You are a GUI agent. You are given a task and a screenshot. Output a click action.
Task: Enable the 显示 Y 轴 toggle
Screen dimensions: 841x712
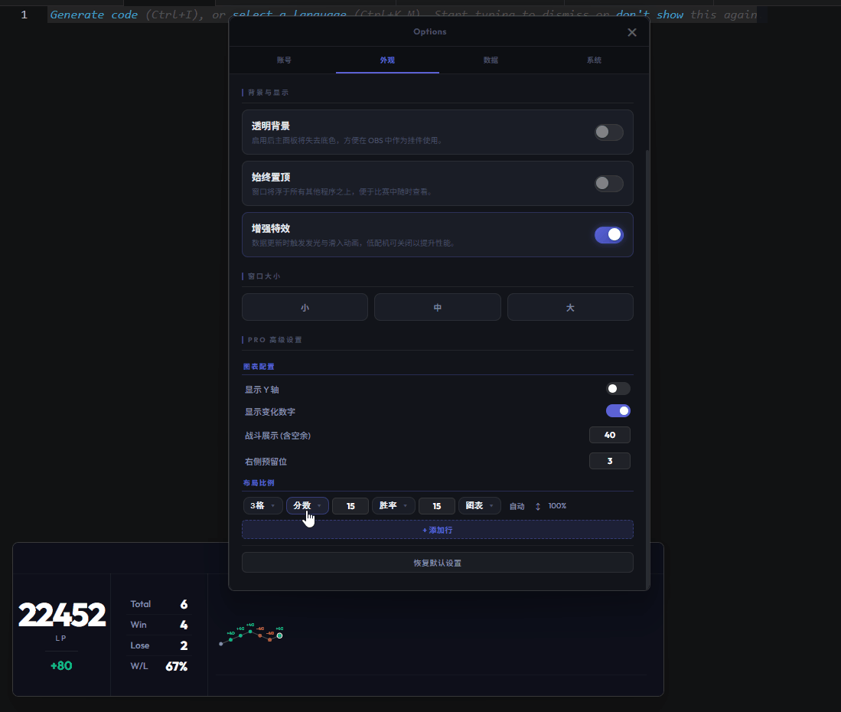point(618,388)
